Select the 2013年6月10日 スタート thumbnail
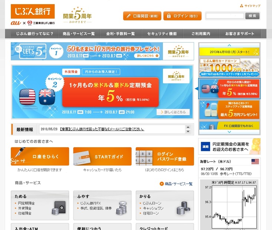The width and height of the screenshot is (272, 230). click(229, 52)
